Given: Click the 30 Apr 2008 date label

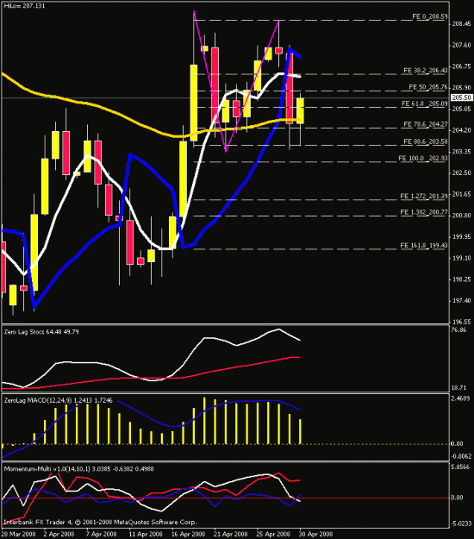Looking at the screenshot, I should pos(315,534).
